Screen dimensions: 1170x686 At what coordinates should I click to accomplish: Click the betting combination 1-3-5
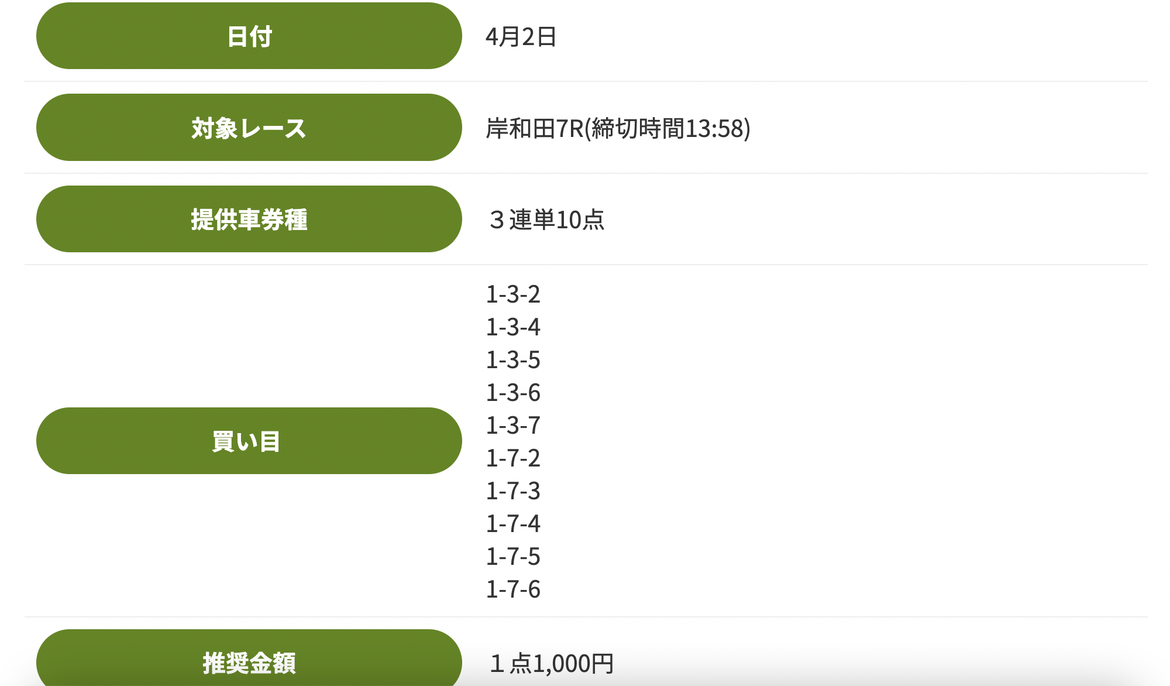point(513,360)
